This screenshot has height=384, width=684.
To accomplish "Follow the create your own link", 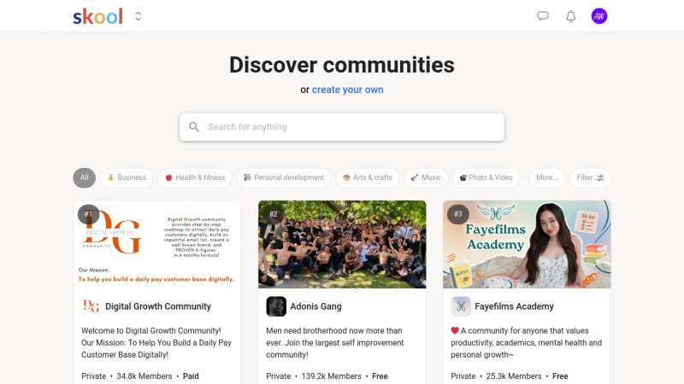I will pos(348,90).
